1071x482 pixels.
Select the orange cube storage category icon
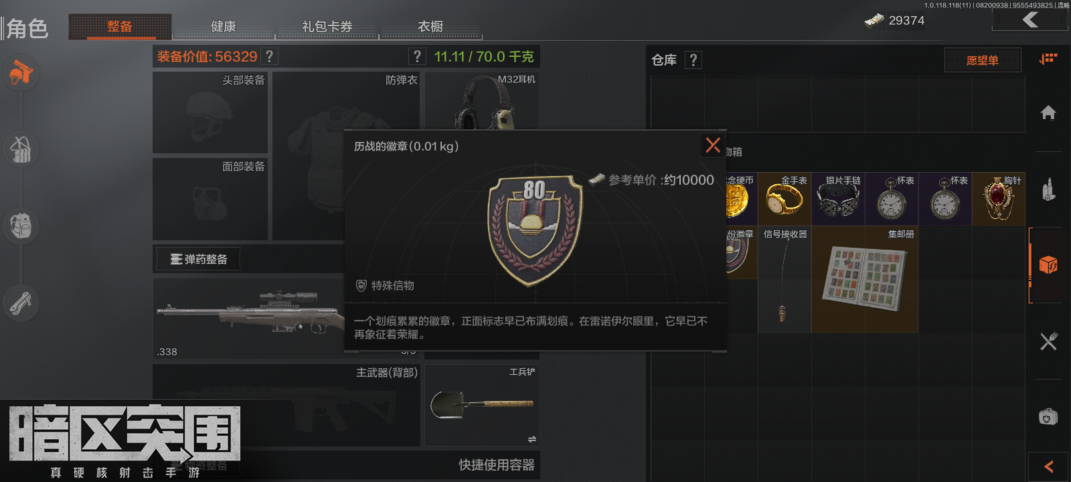(x=1048, y=265)
